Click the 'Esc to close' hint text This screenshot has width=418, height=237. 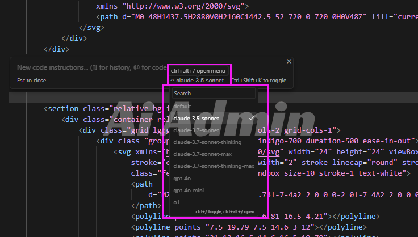31,81
